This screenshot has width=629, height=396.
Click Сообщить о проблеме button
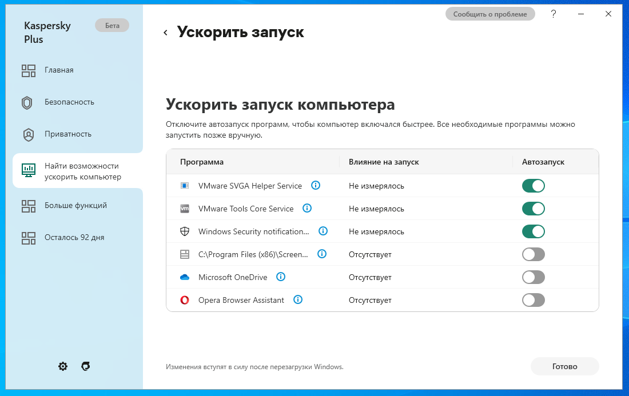pyautogui.click(x=490, y=14)
